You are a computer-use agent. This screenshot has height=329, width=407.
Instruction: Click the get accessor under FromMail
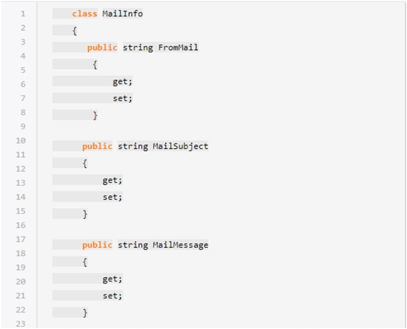122,82
